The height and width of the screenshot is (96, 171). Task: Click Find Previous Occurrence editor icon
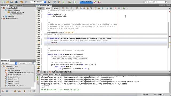[x=81, y=9]
